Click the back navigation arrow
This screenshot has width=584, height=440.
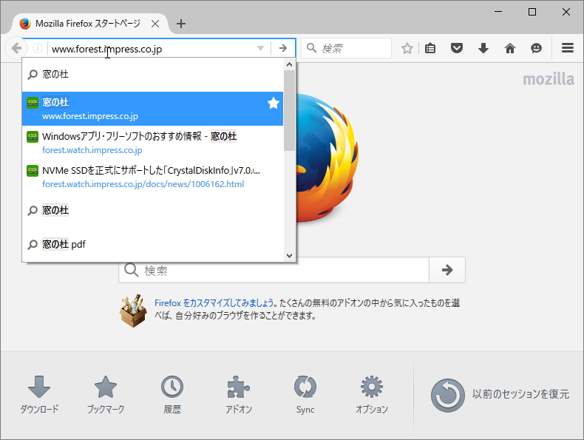[x=16, y=48]
